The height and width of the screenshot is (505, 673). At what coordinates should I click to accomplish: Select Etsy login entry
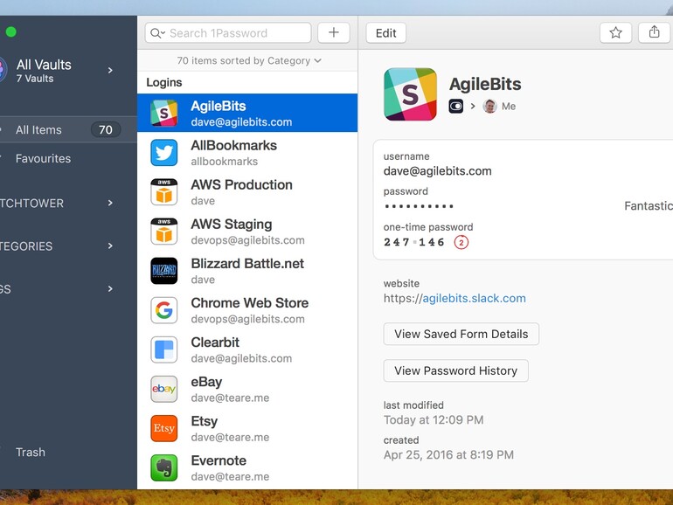247,428
